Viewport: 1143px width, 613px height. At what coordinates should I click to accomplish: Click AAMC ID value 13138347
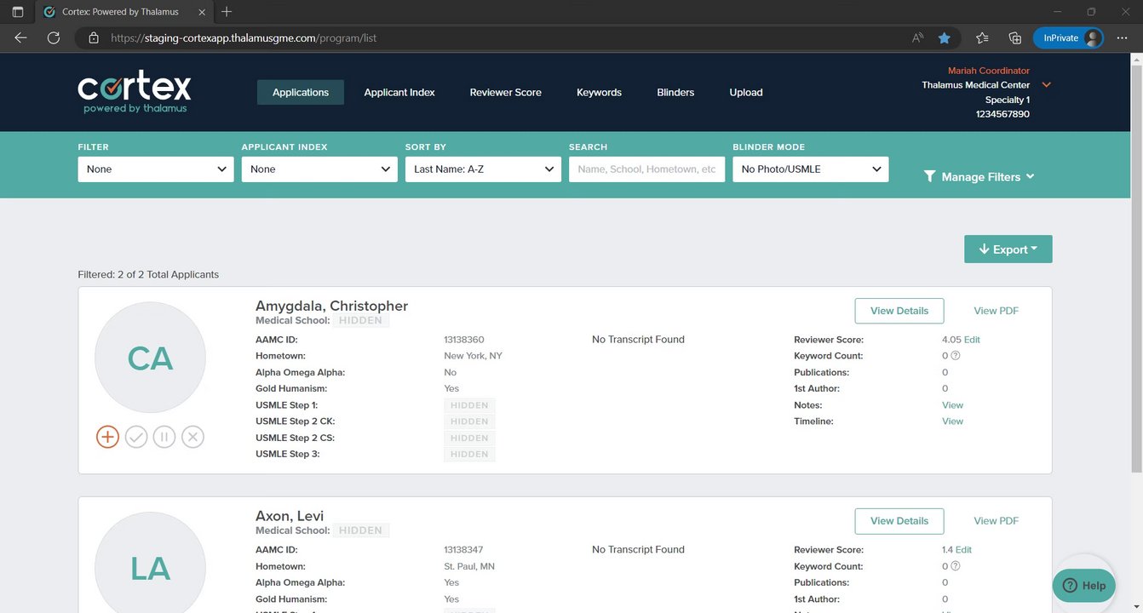coord(464,550)
